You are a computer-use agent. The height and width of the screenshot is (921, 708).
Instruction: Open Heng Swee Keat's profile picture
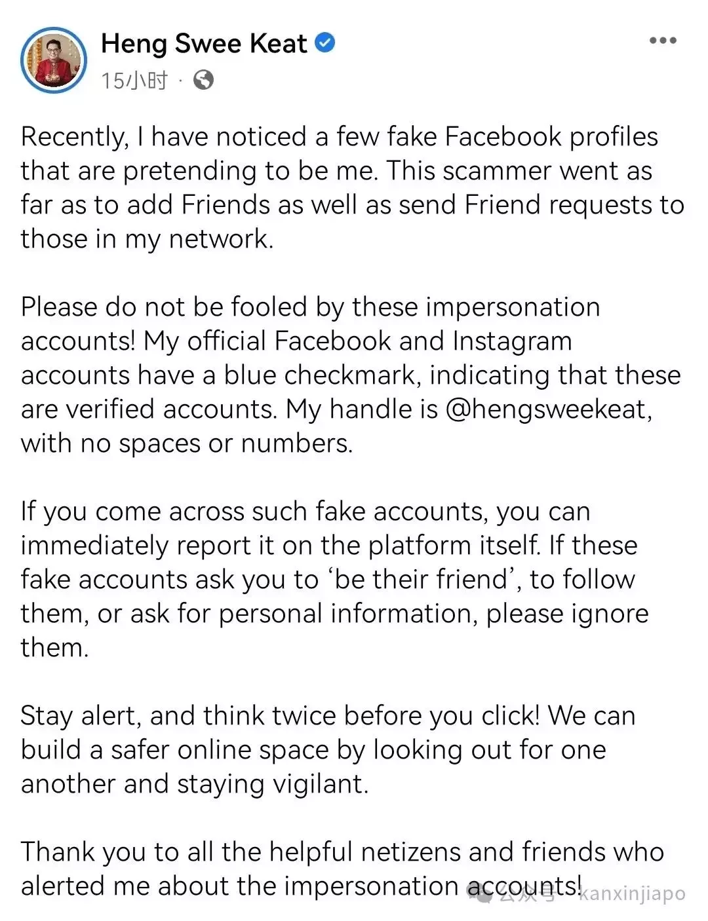tap(54, 60)
